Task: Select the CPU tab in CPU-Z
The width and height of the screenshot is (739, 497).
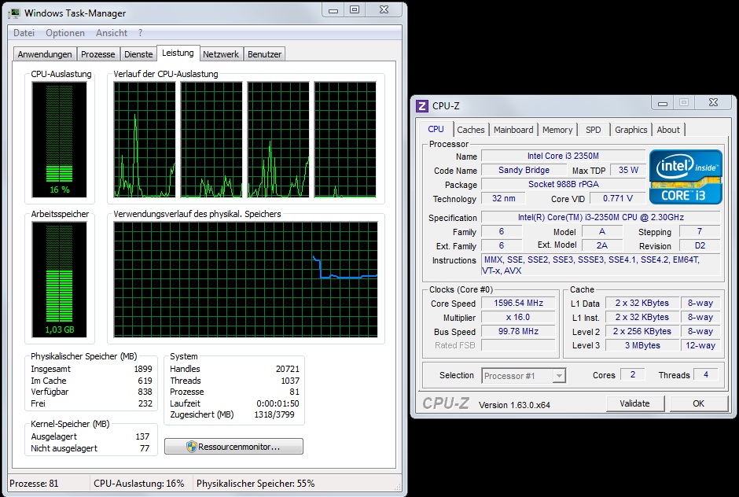Action: pos(436,129)
